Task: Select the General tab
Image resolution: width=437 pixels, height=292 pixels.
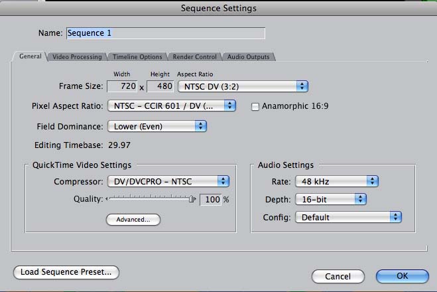Action: 29,57
